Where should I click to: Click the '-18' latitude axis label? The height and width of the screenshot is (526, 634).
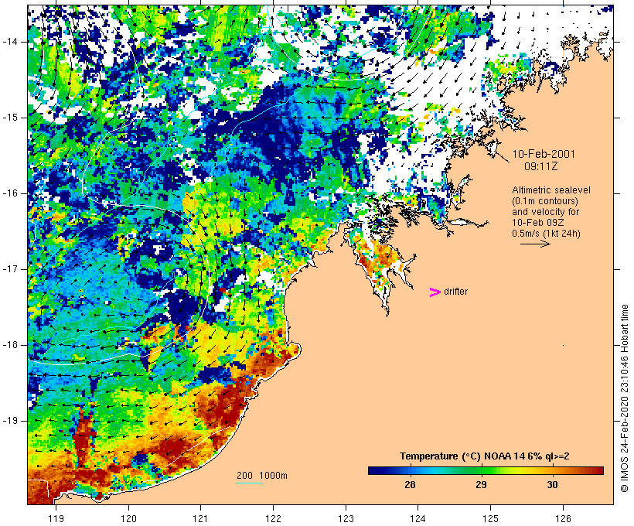coord(10,345)
